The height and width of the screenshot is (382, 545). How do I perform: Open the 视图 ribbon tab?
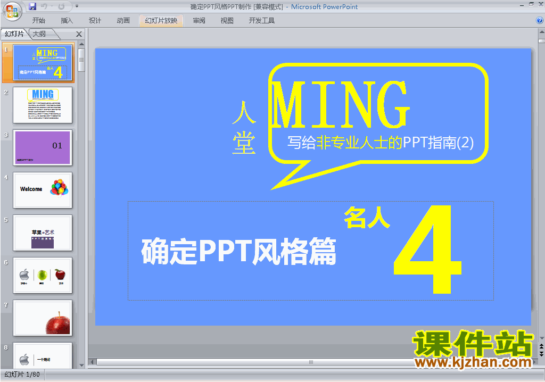227,21
